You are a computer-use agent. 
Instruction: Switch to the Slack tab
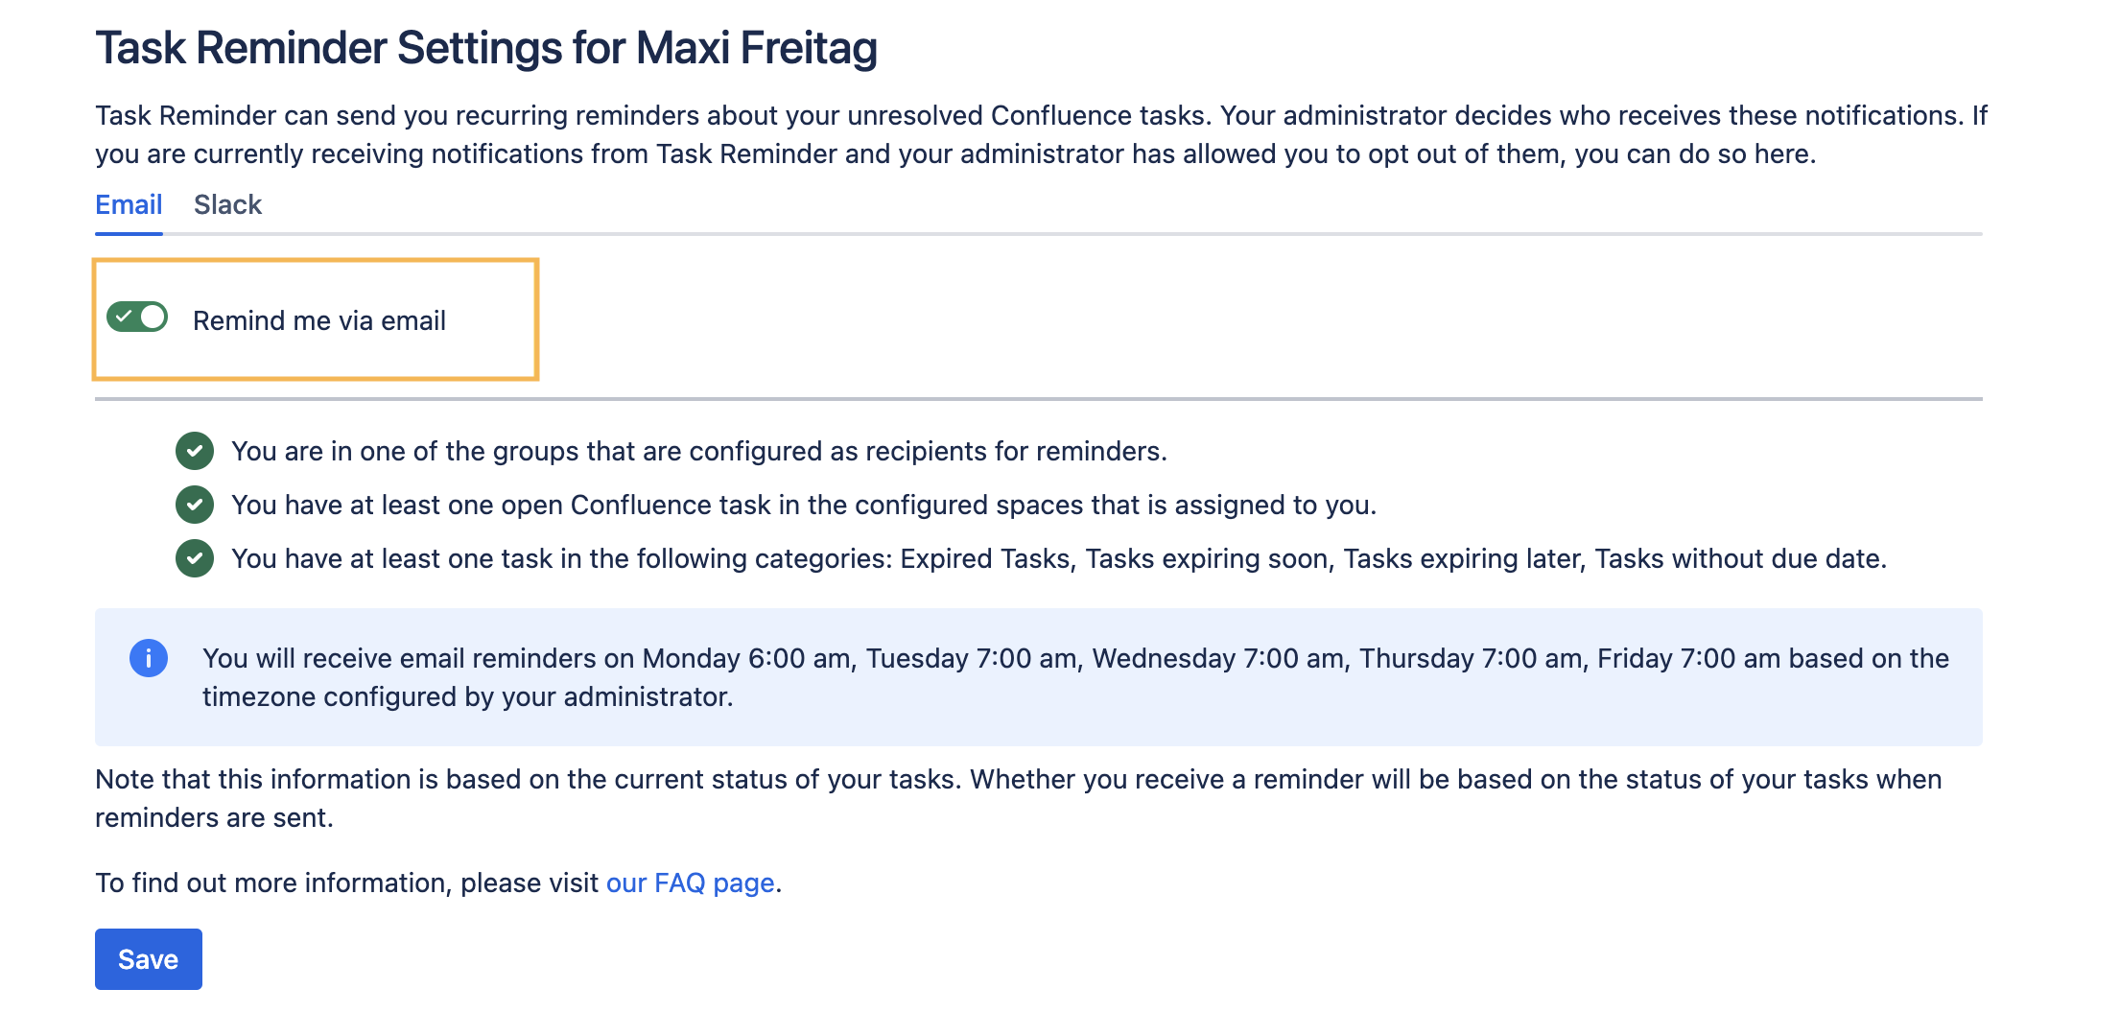tap(227, 204)
